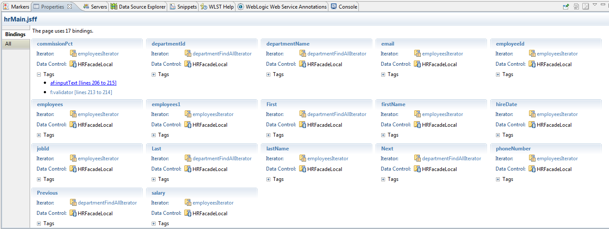Expand Tags under employeeId

coord(498,74)
